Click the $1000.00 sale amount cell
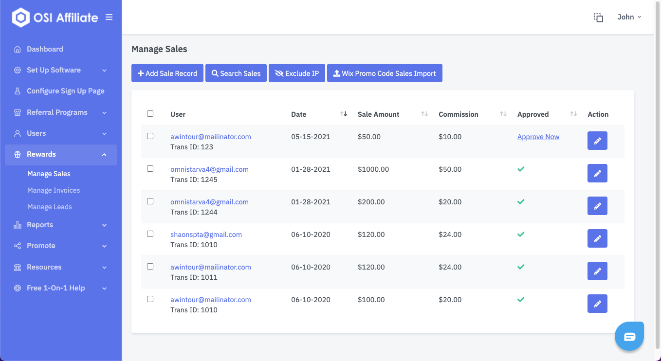Viewport: 661px width, 361px height. [x=373, y=169]
